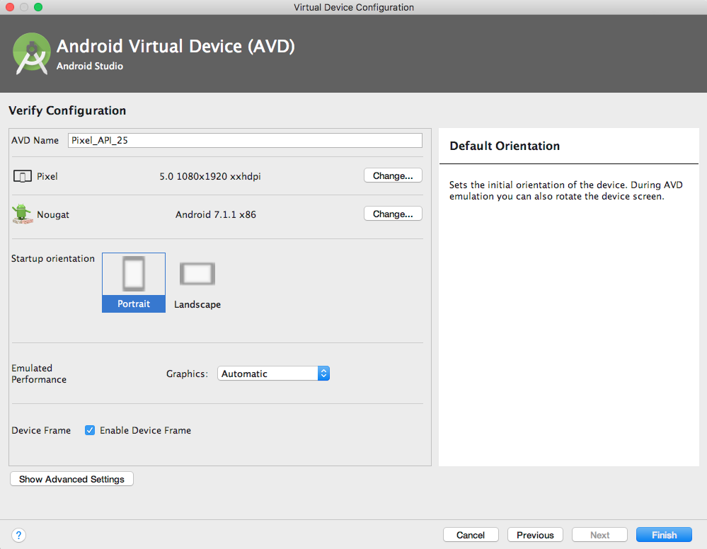Image resolution: width=707 pixels, height=549 pixels.
Task: Click the 'Startup orientation' label
Action: [x=53, y=258]
